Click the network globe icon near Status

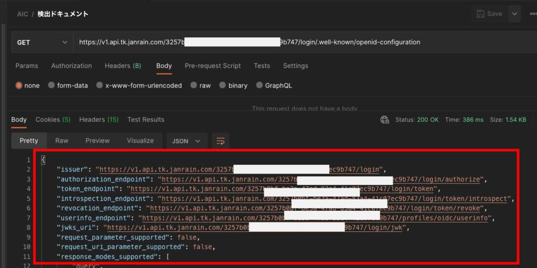(x=385, y=120)
